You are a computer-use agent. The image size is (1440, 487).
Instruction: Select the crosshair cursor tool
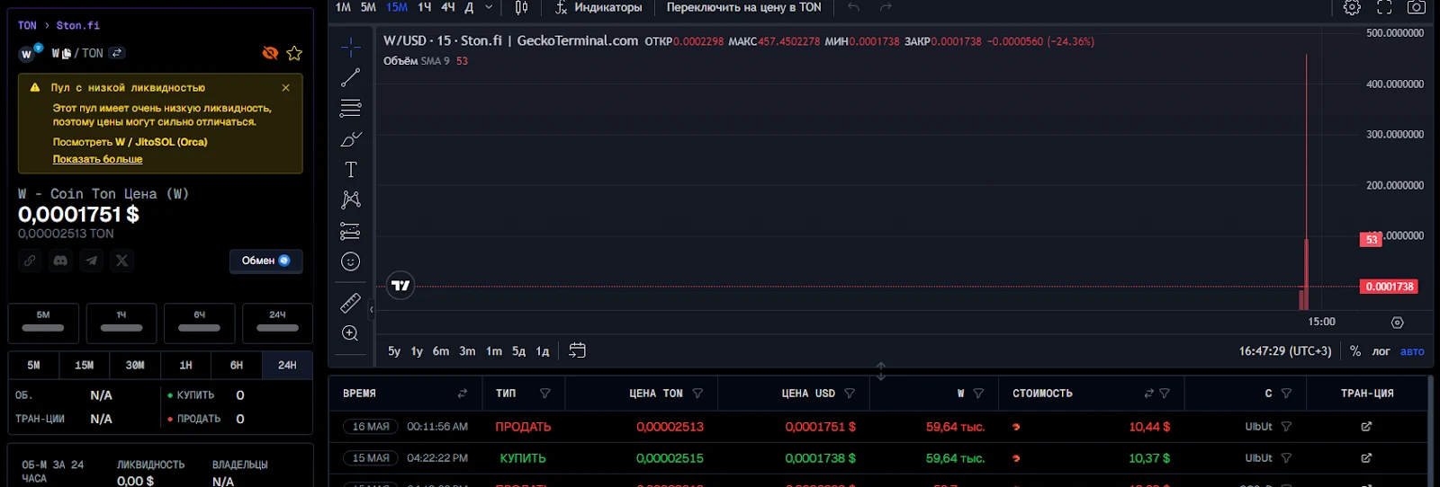[x=350, y=47]
